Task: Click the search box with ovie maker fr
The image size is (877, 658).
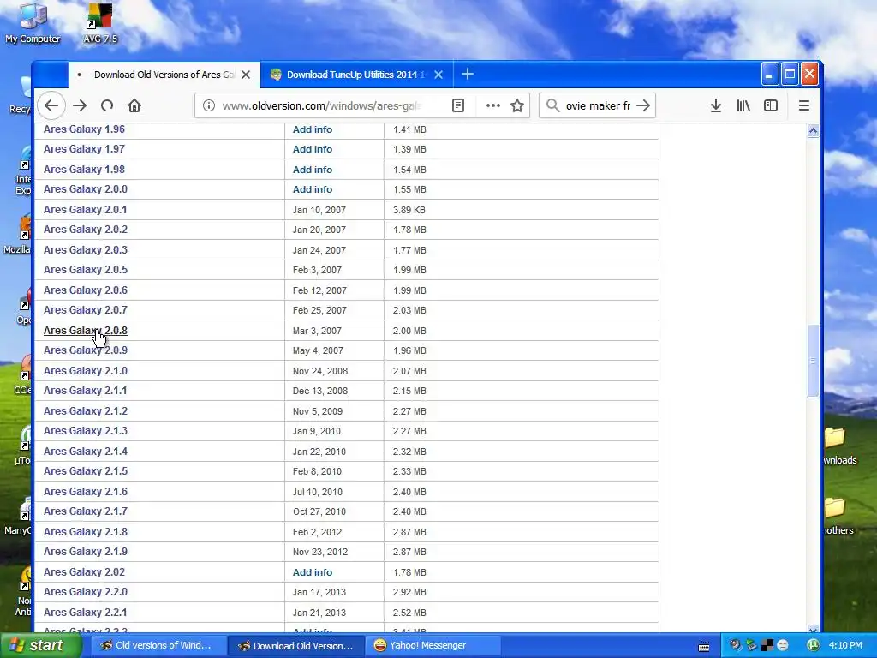Action: pyautogui.click(x=598, y=105)
